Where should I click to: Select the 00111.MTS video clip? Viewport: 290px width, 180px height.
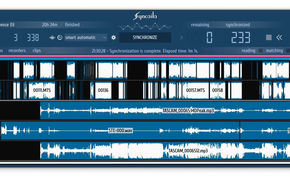click(42, 90)
